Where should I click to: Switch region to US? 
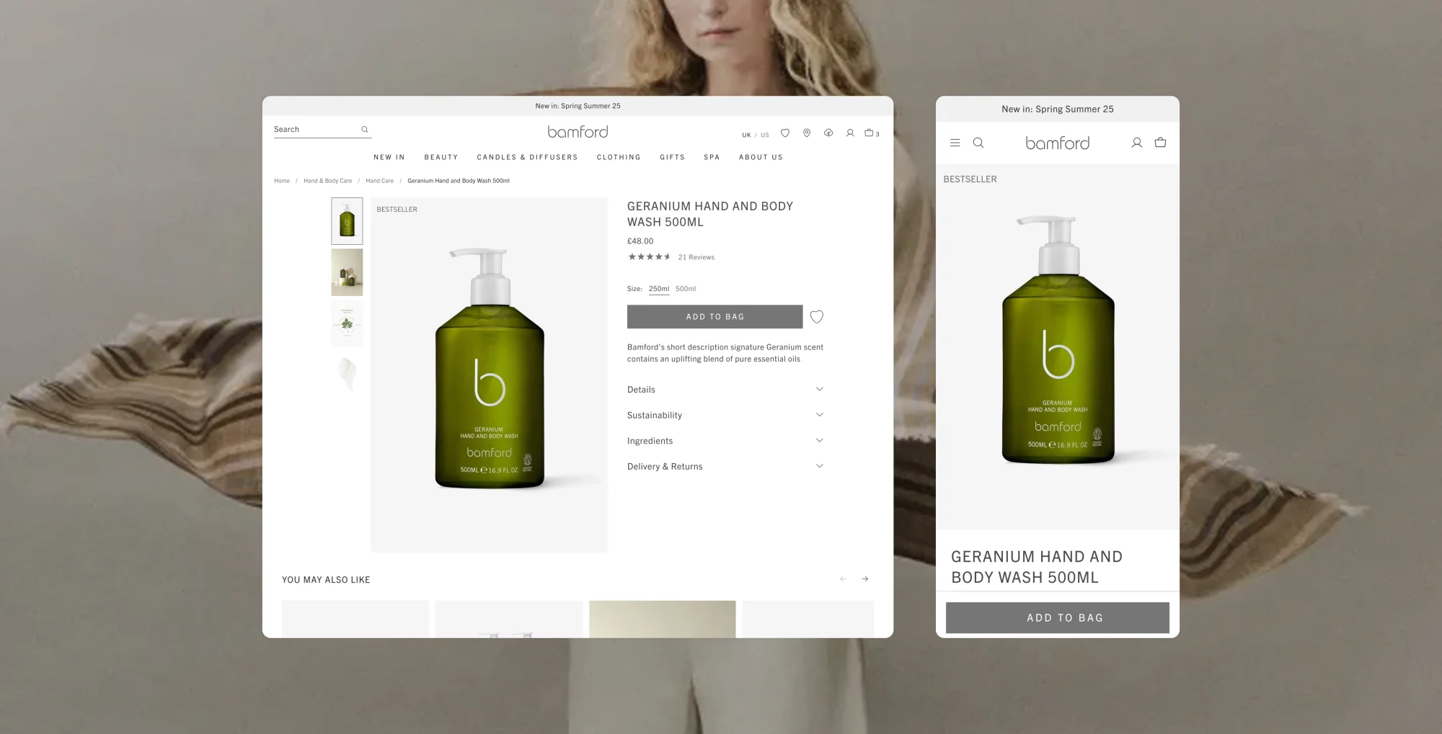click(x=765, y=135)
